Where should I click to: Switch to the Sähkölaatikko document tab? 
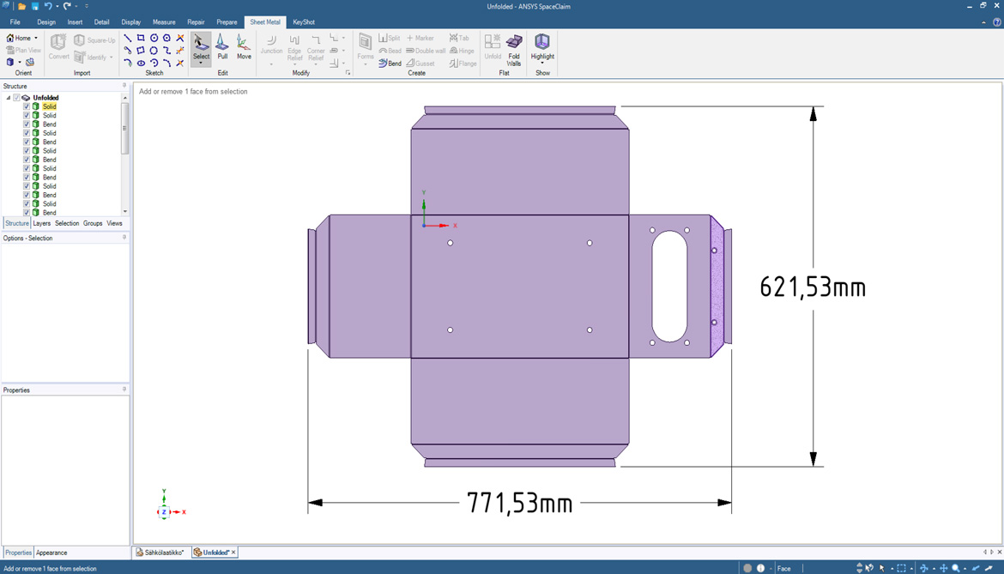pos(161,553)
